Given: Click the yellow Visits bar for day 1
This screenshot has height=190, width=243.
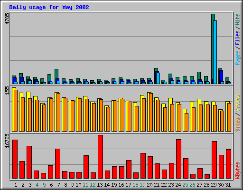Looking at the screenshot, I should 13,109.
